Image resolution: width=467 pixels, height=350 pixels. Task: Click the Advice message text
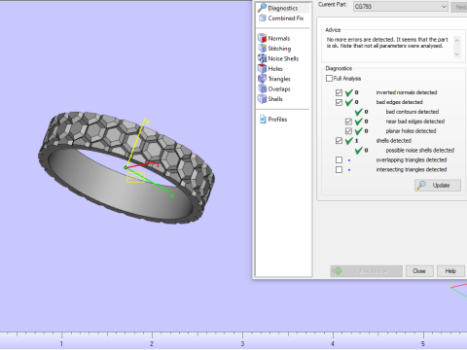click(387, 43)
